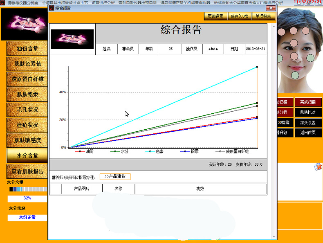Screen dimensions: 323x243
Task: Click the 40% axis label
Action: pos(63,92)
